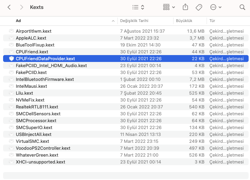This screenshot has height=180, width=250.
Task: Select the USBInjectAll.kext file
Action: [33, 135]
